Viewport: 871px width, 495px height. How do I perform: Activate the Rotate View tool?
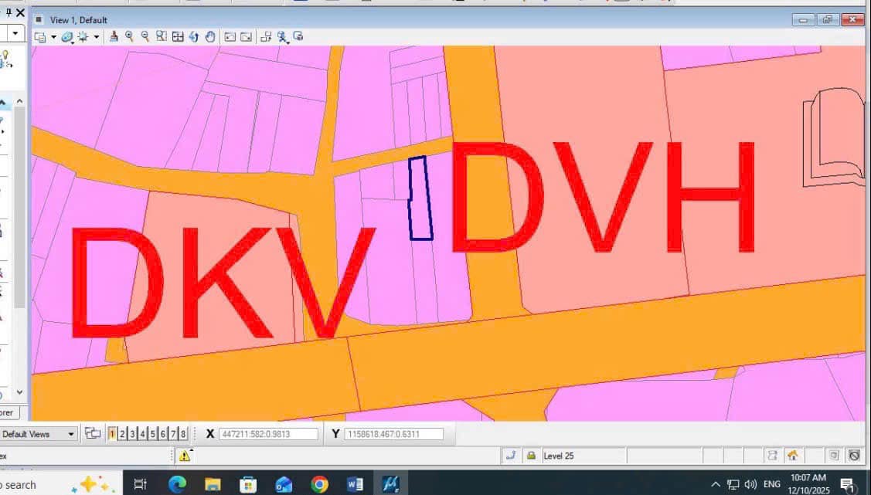pyautogui.click(x=194, y=36)
